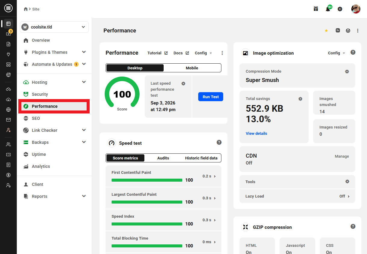Open the cloud hosting icon in dark sidebar
The height and width of the screenshot is (254, 367).
pos(8,99)
